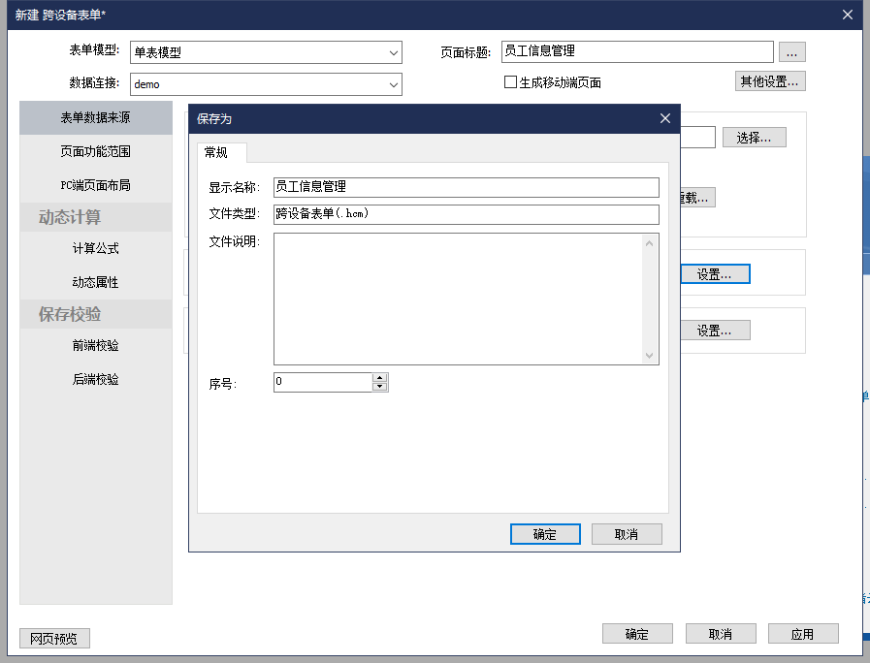This screenshot has width=870, height=663.
Task: Open 其他设置... options
Action: point(769,81)
